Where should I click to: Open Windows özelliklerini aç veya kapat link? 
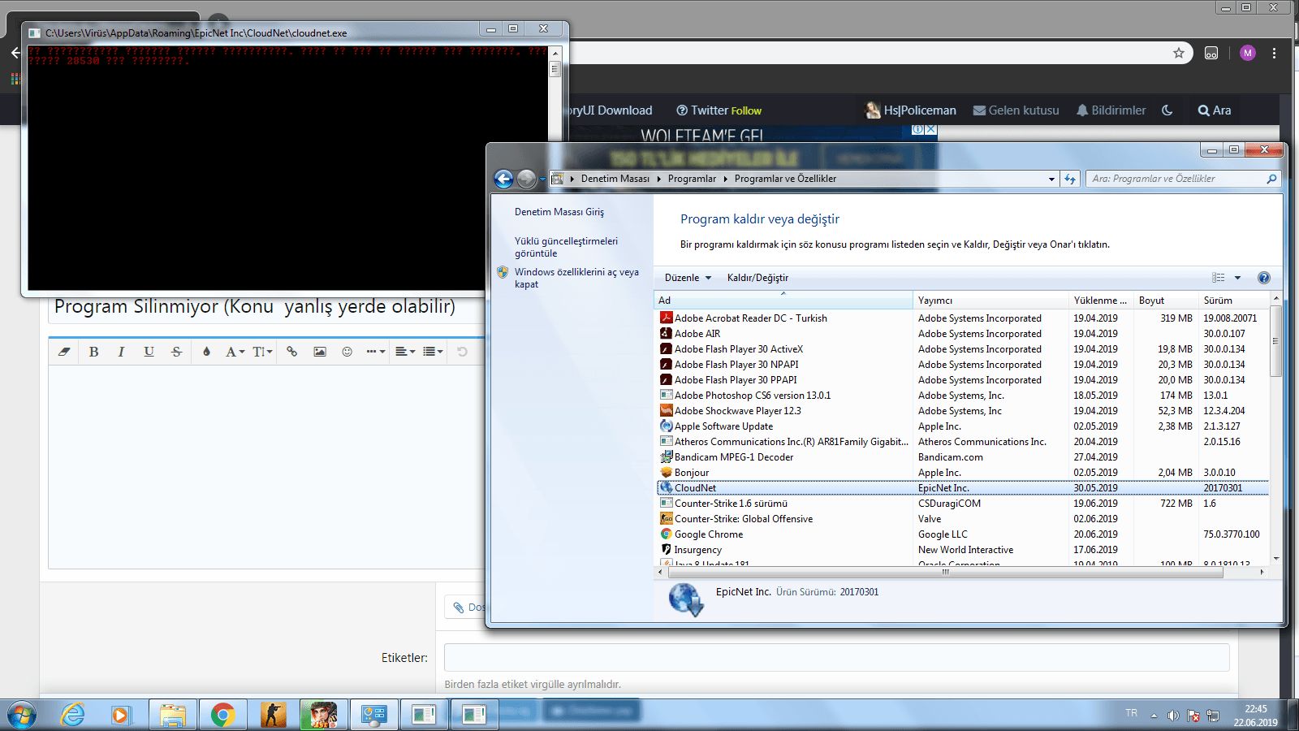pyautogui.click(x=576, y=278)
